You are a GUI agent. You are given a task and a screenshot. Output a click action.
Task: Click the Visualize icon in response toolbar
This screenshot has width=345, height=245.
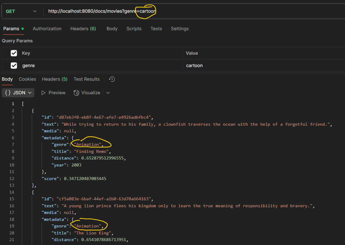pos(77,93)
